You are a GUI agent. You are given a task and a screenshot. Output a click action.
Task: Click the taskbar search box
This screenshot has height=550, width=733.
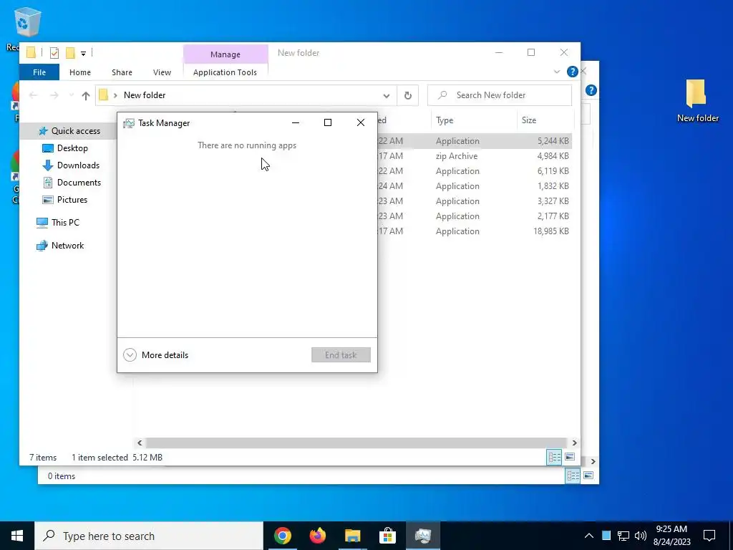pyautogui.click(x=149, y=536)
